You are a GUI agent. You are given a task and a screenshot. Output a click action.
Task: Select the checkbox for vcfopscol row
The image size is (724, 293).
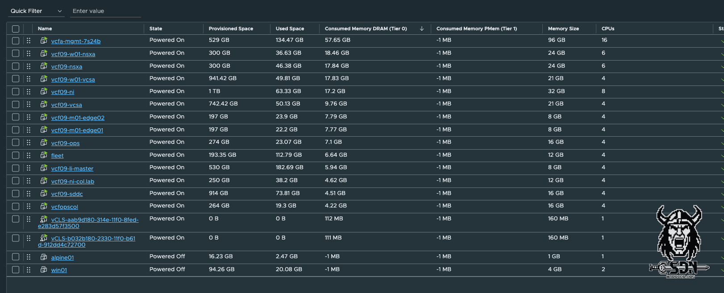16,206
